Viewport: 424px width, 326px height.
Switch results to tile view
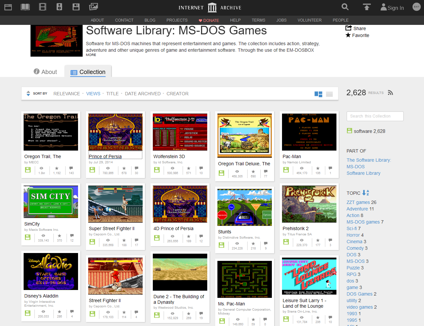(x=318, y=94)
